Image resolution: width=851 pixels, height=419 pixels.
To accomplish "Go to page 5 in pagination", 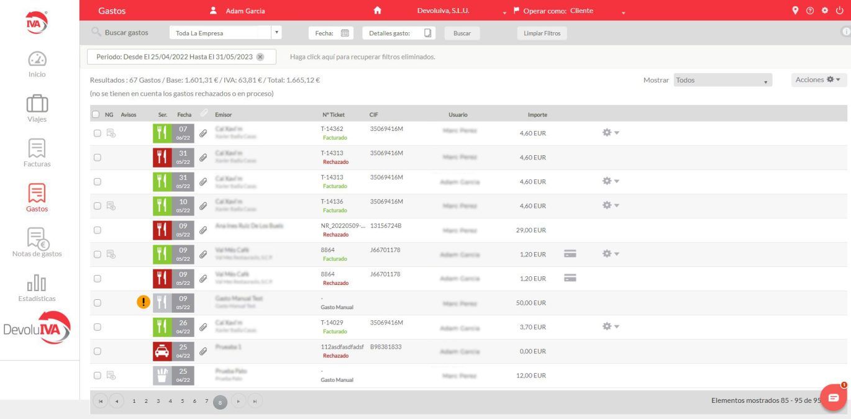I will 183,402.
